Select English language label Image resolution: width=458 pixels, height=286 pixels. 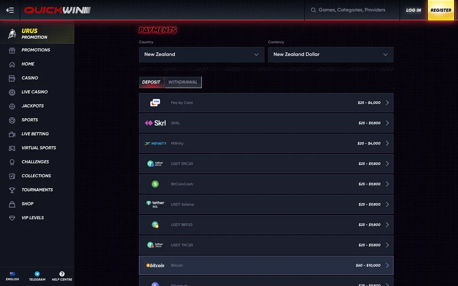point(12,280)
